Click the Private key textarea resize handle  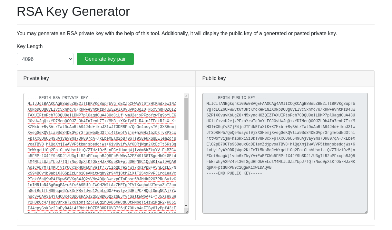coord(186,211)
